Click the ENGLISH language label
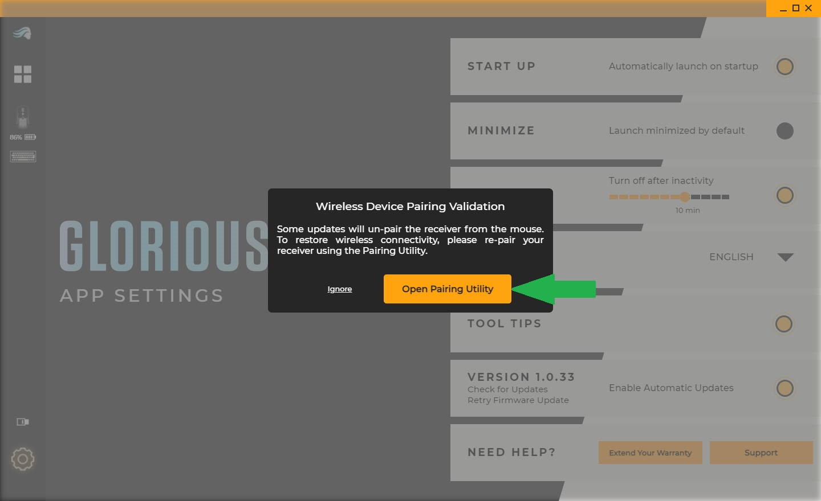821x501 pixels. [731, 257]
